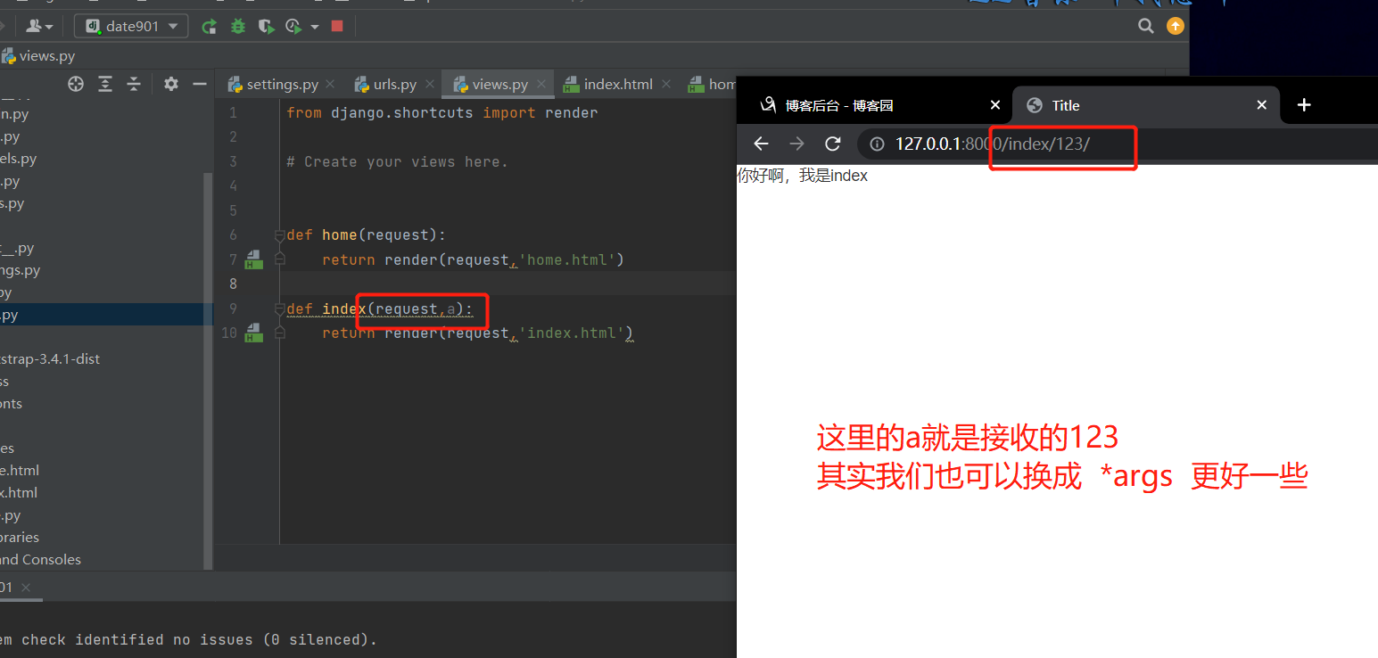Click the 博客园 tab favicon

click(x=767, y=105)
